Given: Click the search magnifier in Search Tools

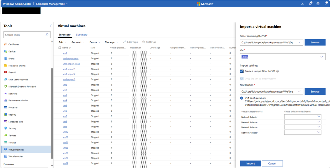Looking at the screenshot, I should (x=47, y=35).
